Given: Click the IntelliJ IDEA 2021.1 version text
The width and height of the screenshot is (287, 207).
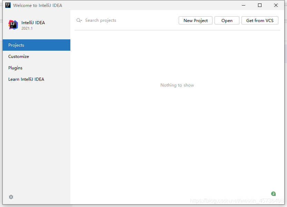Looking at the screenshot, I should [x=27, y=28].
